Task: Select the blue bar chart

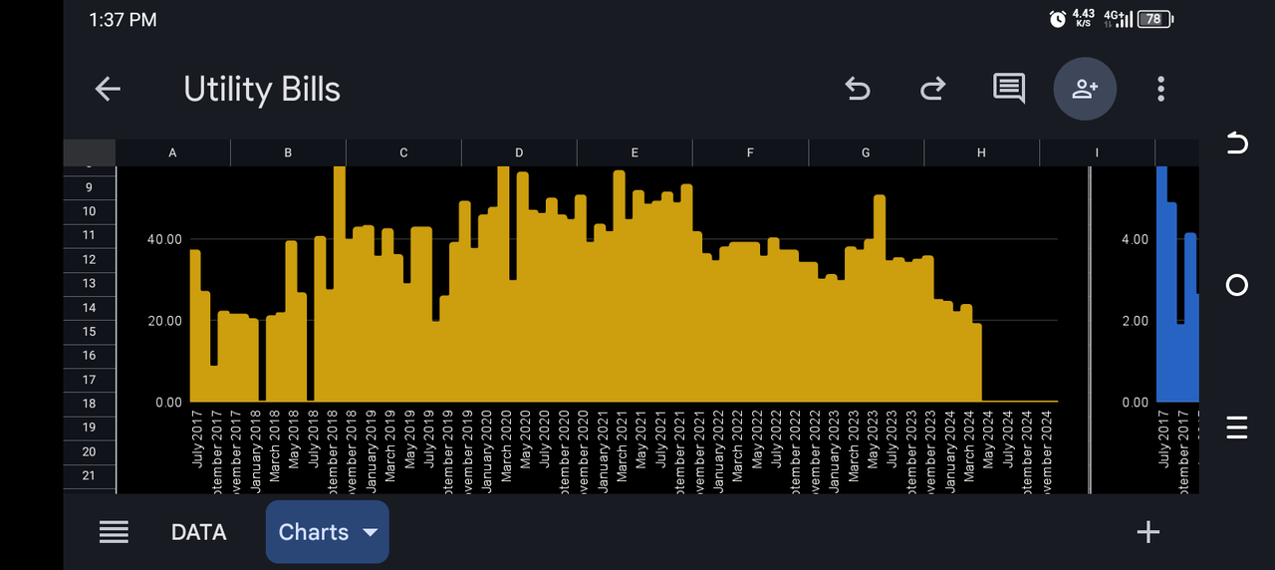Action: pos(1146,329)
